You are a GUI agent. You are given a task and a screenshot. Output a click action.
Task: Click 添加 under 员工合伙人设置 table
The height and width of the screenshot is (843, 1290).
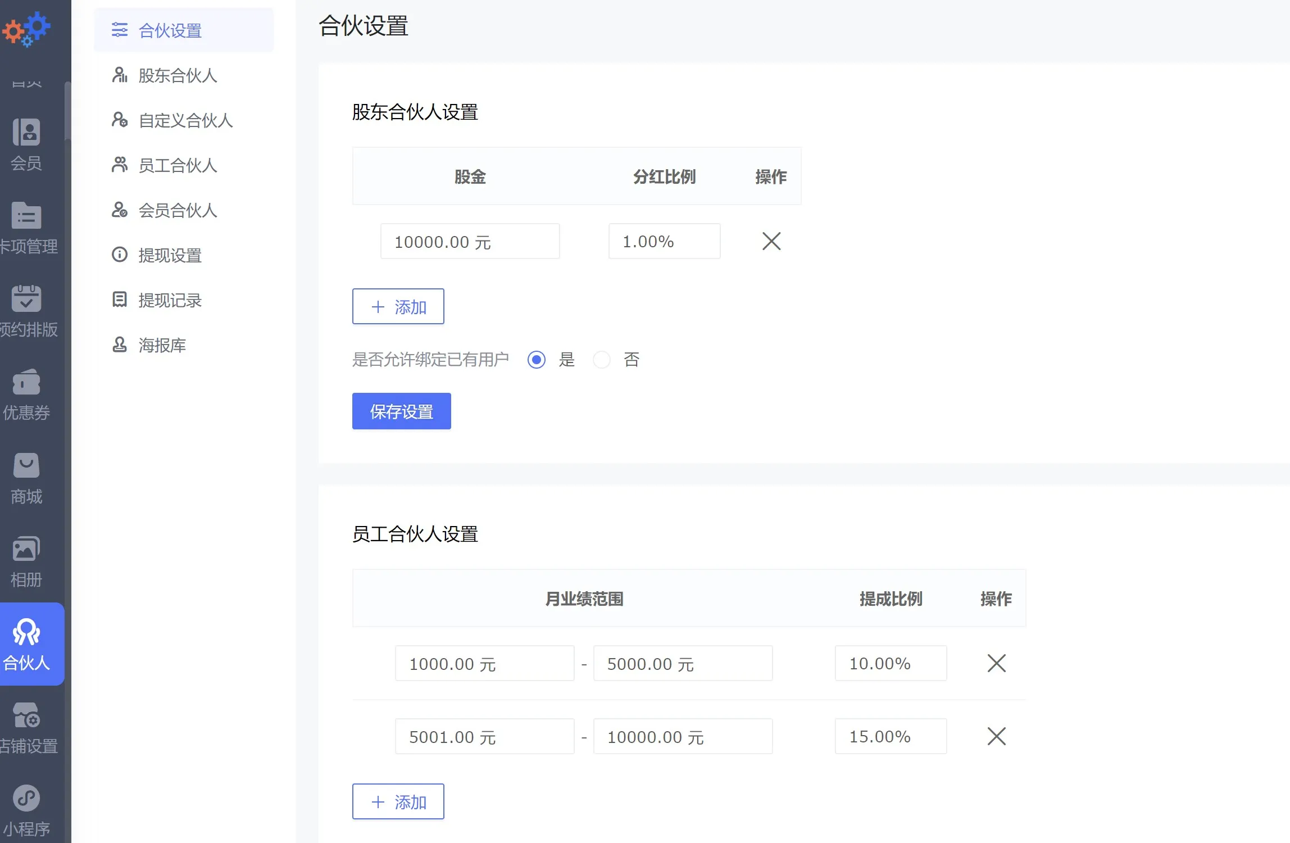(x=398, y=801)
